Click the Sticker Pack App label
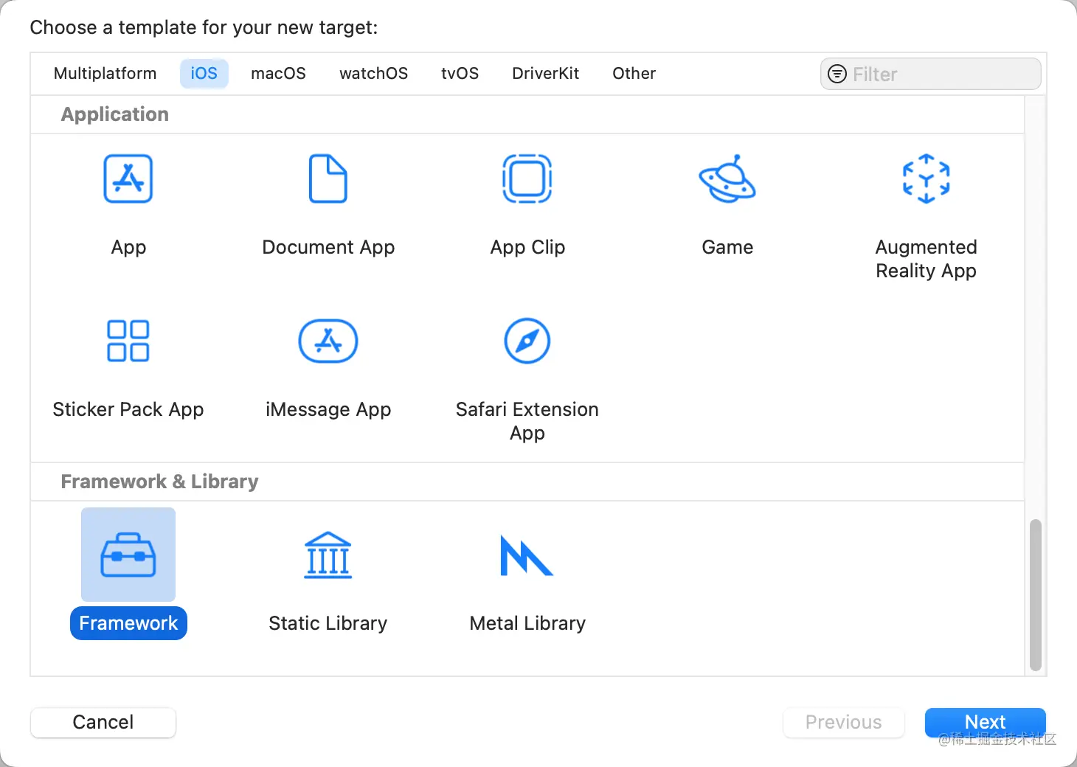The width and height of the screenshot is (1077, 767). [128, 409]
